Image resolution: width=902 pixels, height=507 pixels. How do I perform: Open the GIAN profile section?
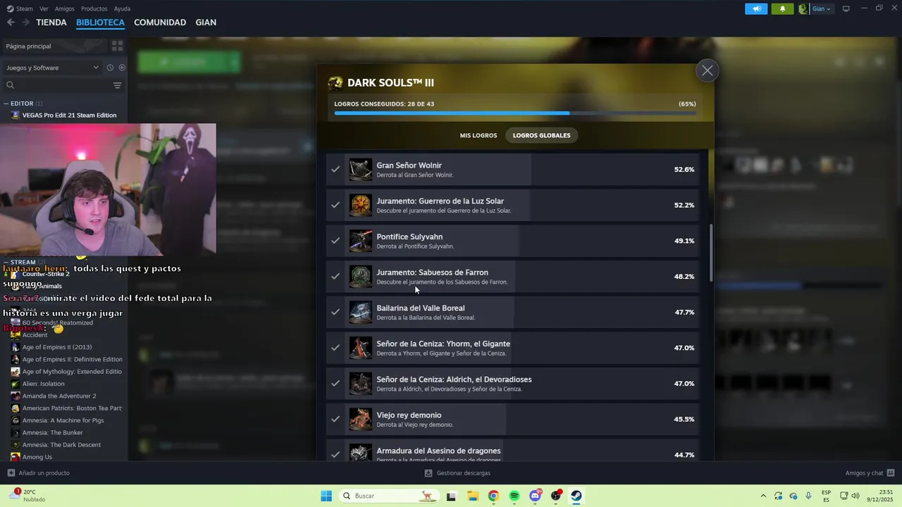pyautogui.click(x=206, y=23)
